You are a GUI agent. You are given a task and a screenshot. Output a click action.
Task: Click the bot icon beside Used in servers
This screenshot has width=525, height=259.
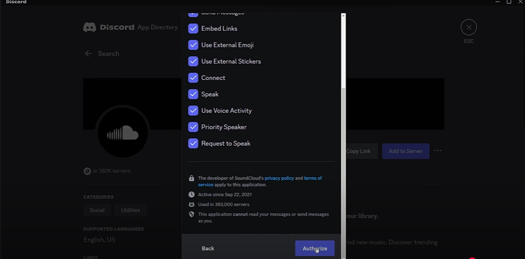(x=192, y=204)
